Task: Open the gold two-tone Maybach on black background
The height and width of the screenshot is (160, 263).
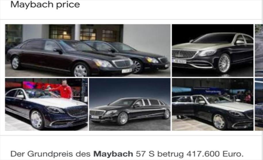Action: tap(213, 50)
